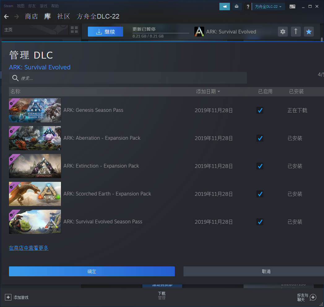The width and height of the screenshot is (324, 307).
Task: Open the 好友 menu
Action: (32, 6)
